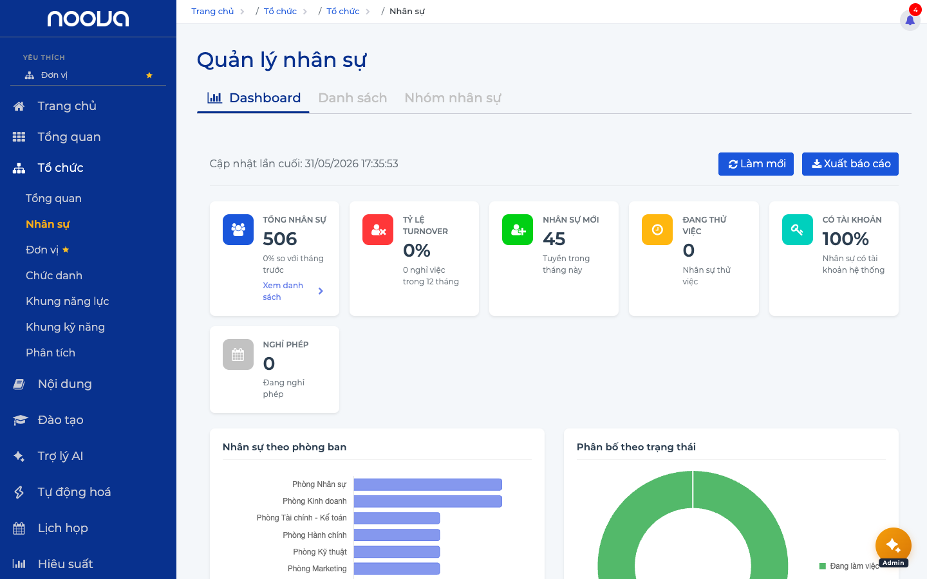Image resolution: width=927 pixels, height=579 pixels.
Task: Open the notification bell
Action: (x=910, y=20)
